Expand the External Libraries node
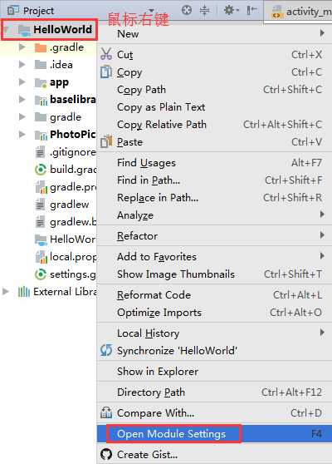Viewport: 332px width, 464px height. pos(5,292)
